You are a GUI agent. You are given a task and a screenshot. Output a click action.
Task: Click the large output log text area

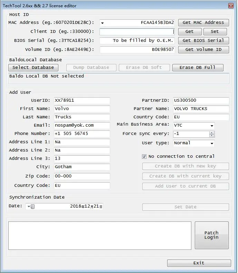tap(100, 236)
